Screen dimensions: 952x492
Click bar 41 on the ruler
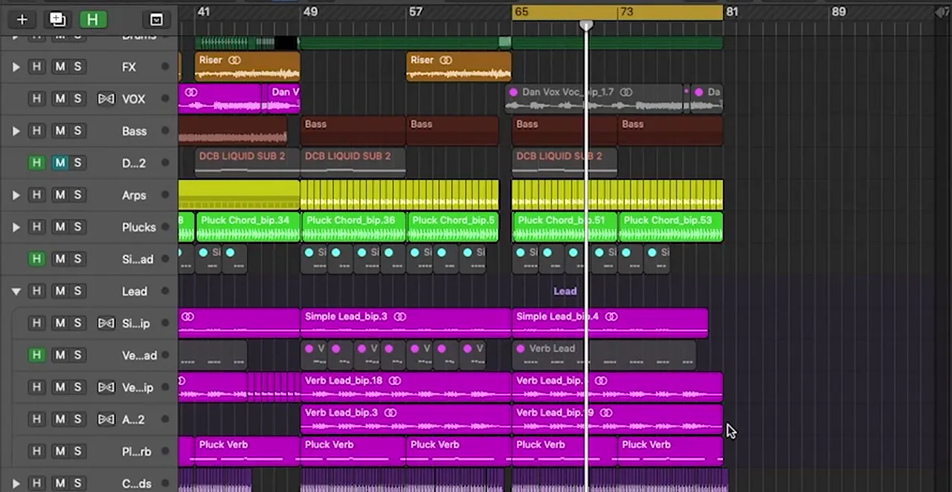(203, 12)
